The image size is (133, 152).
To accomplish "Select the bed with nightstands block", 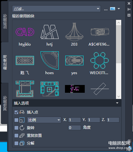I will pyautogui.click(x=25, y=89).
